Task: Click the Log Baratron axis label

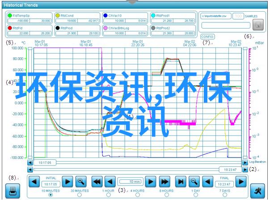Action: click(257, 162)
